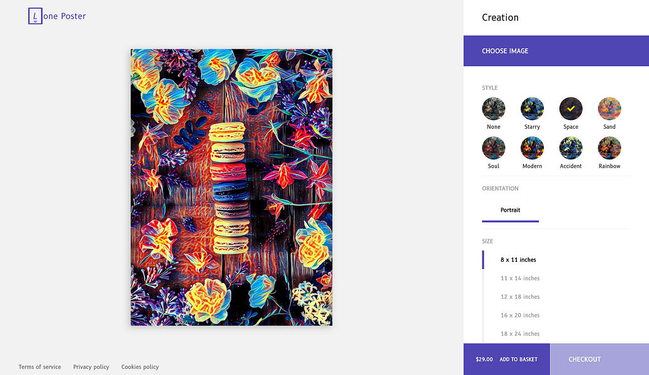Switch to the Portrait orientation tab
Viewport: 649px width, 375px height.
pyautogui.click(x=510, y=211)
